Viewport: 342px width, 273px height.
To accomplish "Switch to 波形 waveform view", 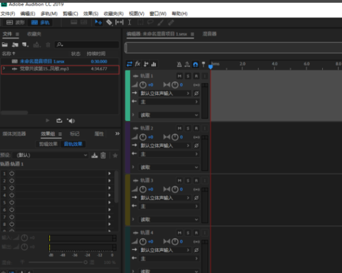I will click(x=15, y=23).
